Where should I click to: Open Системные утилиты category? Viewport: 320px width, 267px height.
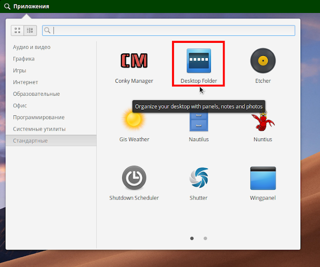point(51,129)
